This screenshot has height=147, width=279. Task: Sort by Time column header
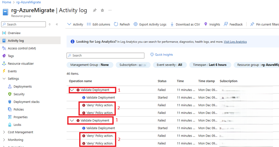click(x=180, y=81)
